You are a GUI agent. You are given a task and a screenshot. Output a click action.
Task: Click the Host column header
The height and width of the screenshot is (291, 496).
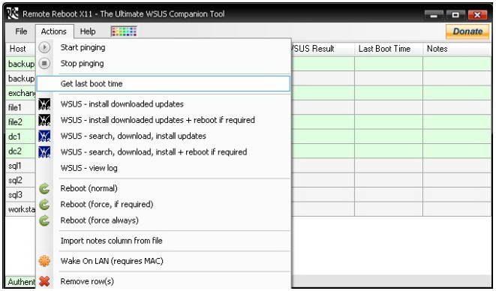coord(20,49)
